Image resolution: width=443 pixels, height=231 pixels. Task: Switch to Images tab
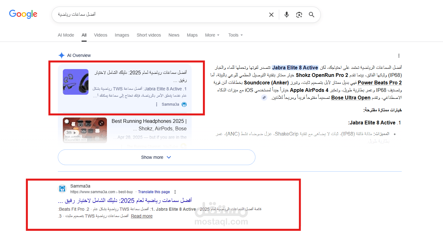[122, 35]
